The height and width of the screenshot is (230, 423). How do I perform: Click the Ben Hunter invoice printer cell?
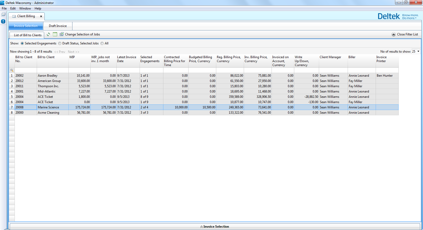pyautogui.click(x=387, y=76)
